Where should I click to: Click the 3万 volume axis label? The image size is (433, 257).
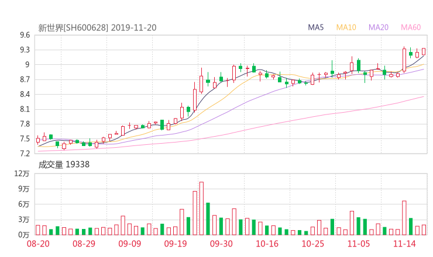pyautogui.click(x=24, y=220)
